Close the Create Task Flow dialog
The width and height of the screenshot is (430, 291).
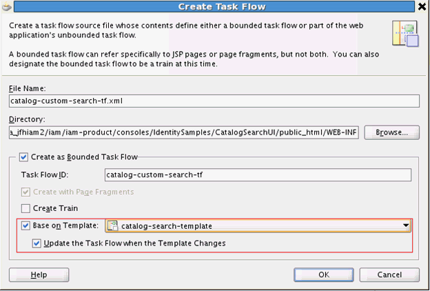422,7
